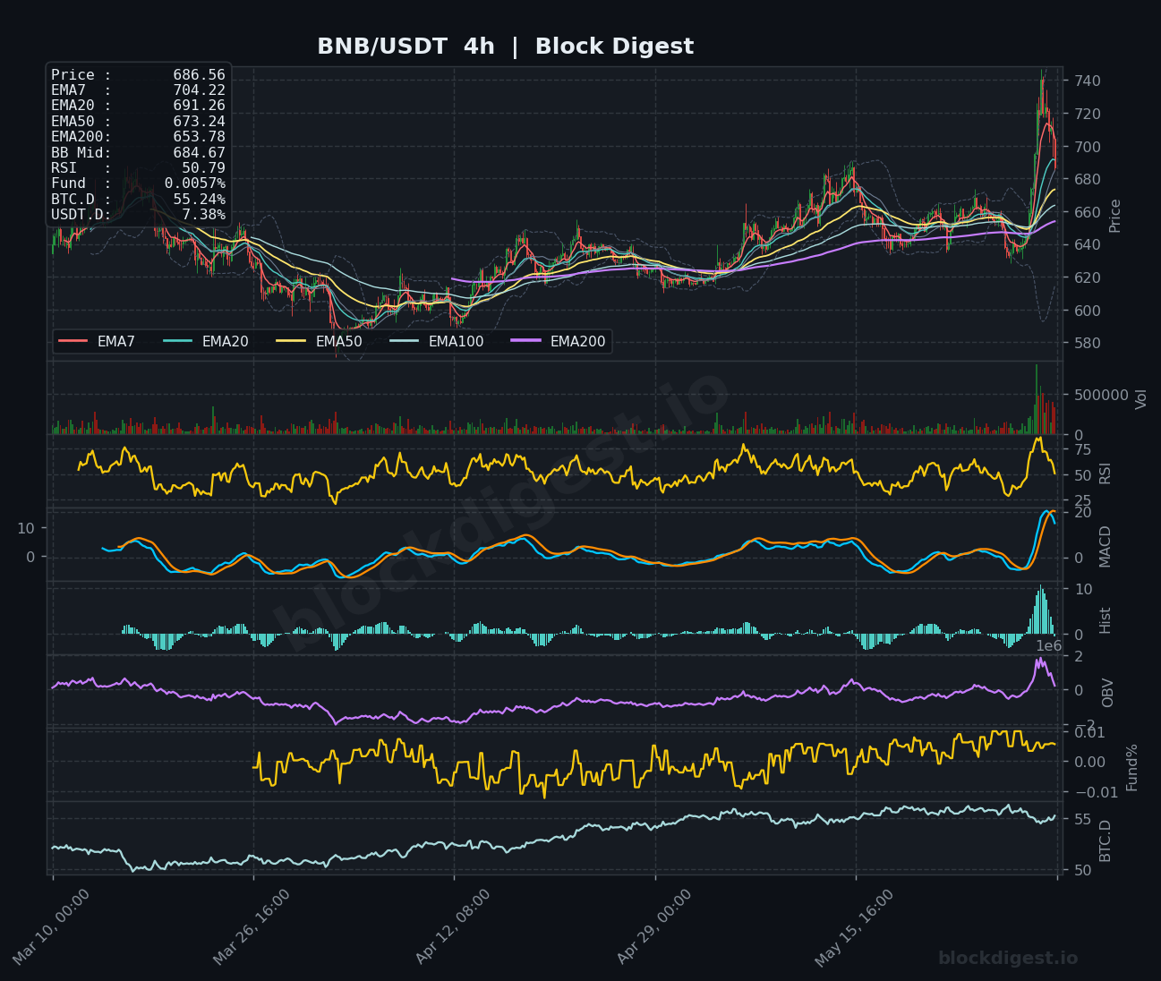Click the Price 686.56 row in info box
Image resolution: width=1161 pixels, height=981 pixels.
(x=138, y=75)
